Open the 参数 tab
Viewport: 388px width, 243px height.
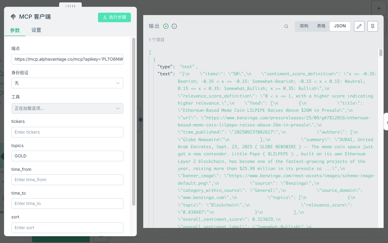tap(15, 30)
